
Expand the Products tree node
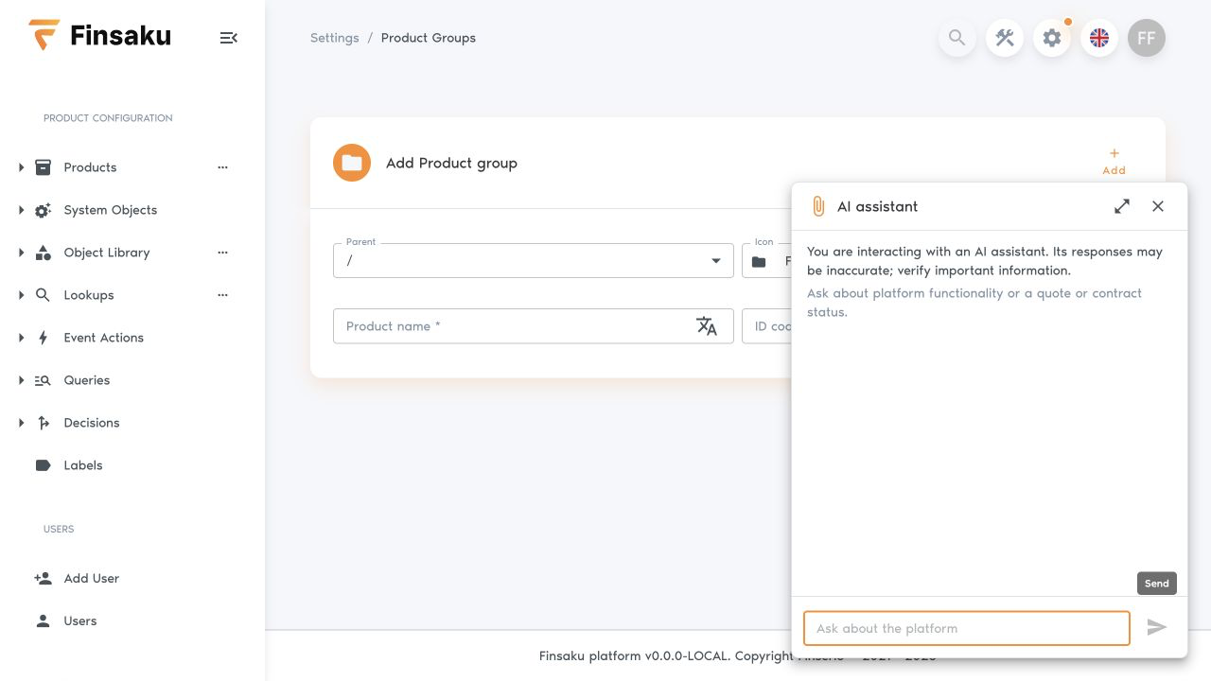21,167
